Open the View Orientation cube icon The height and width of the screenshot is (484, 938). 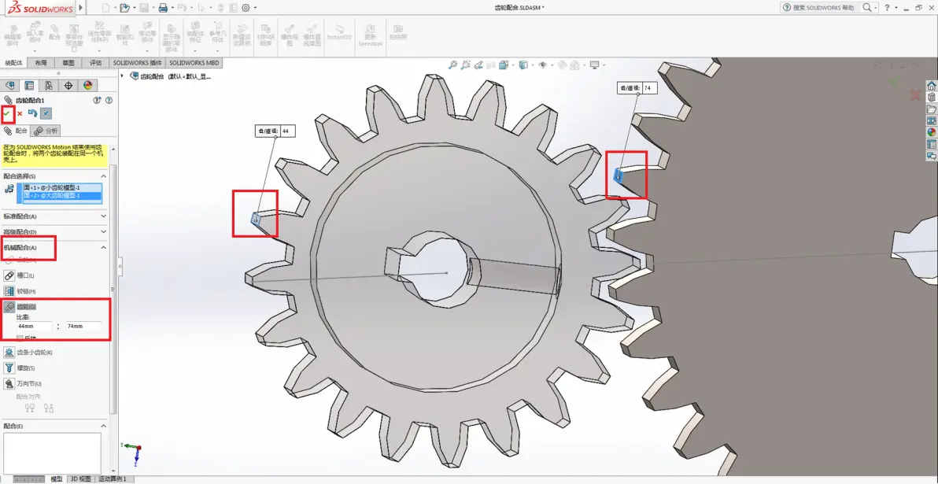[x=504, y=65]
